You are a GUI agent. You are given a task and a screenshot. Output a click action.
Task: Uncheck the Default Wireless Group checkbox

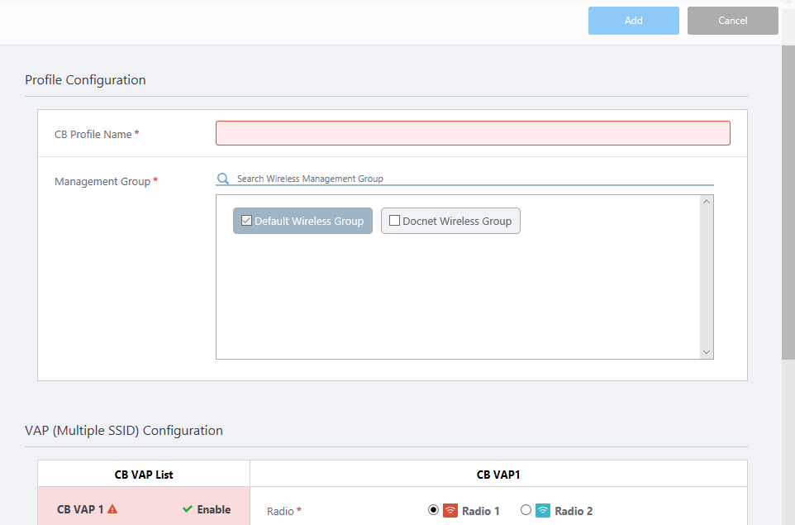246,221
